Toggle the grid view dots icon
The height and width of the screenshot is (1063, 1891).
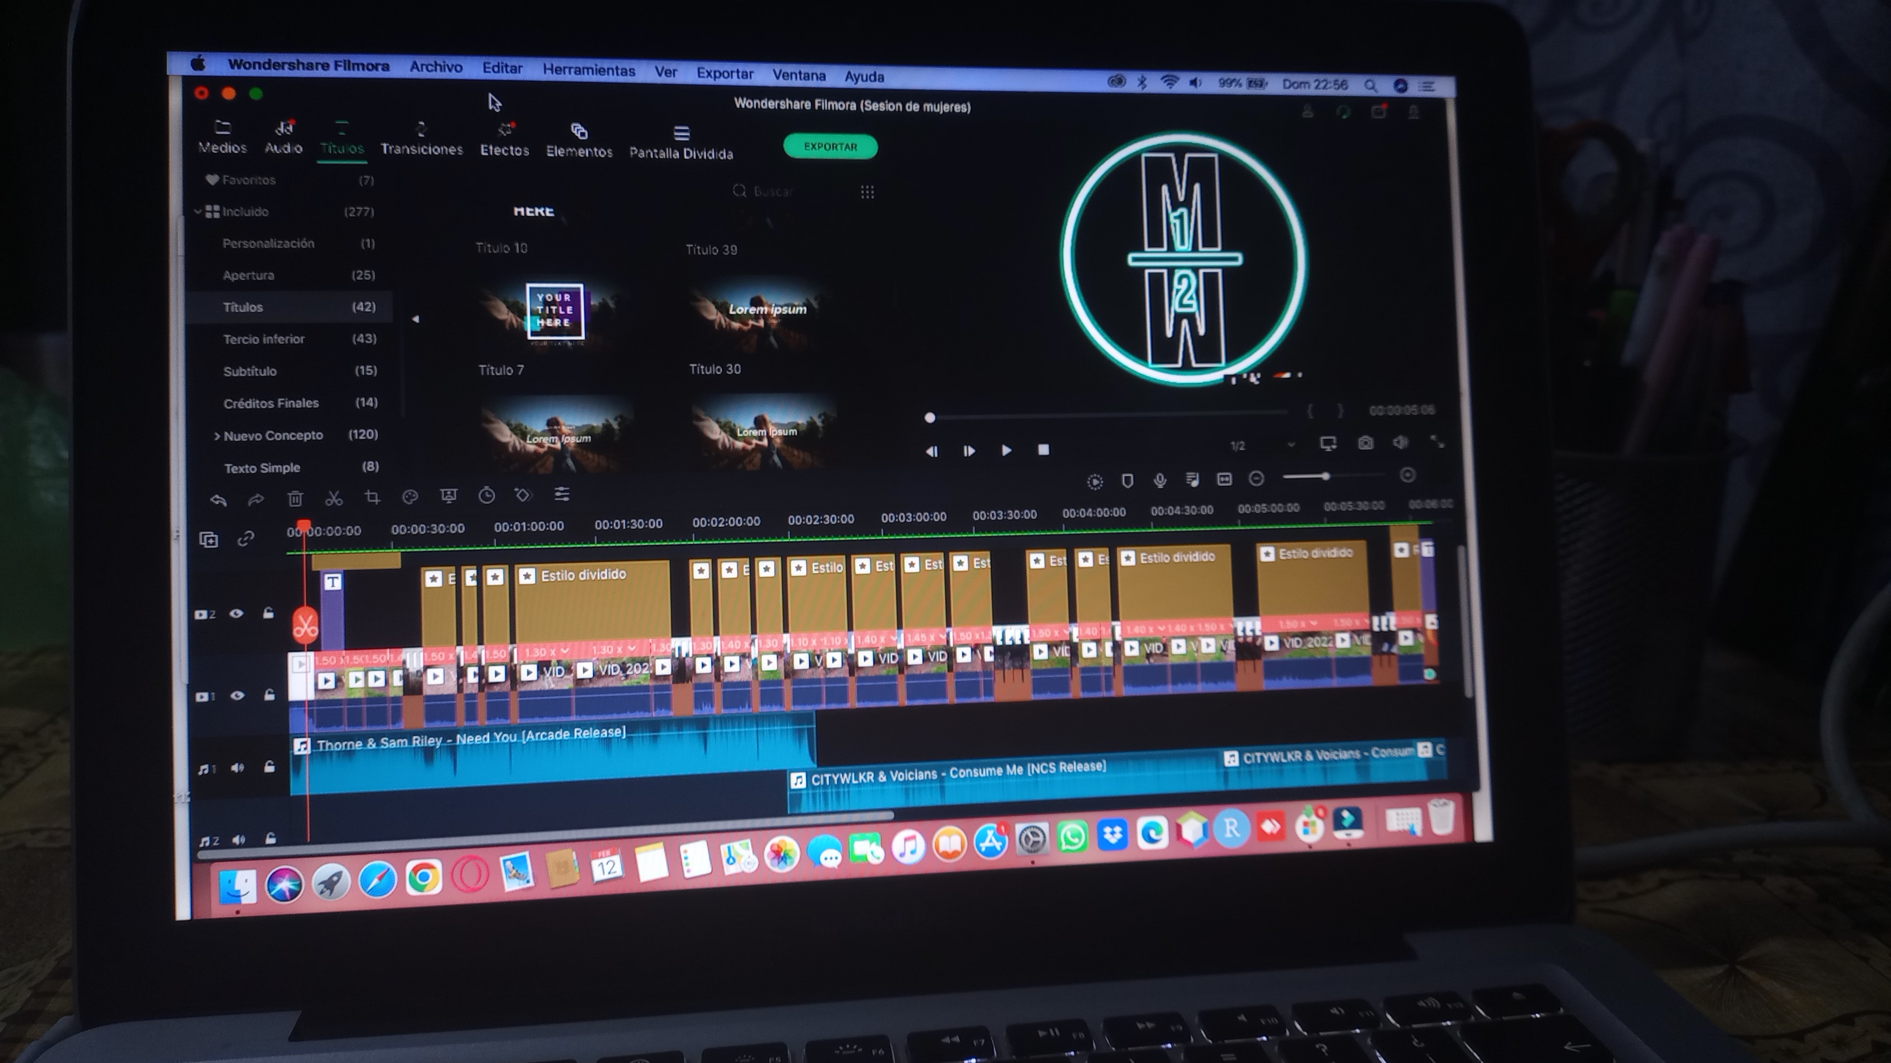pos(867,192)
